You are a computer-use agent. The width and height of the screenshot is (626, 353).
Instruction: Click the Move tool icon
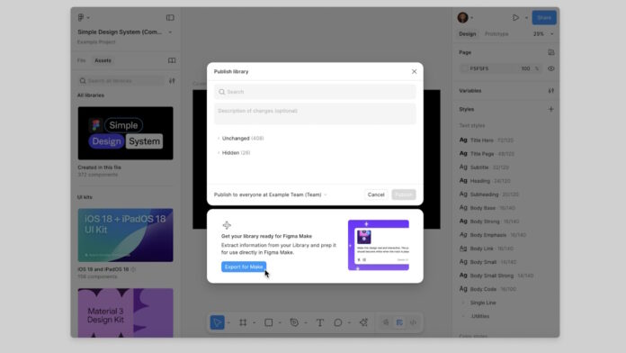[217, 322]
